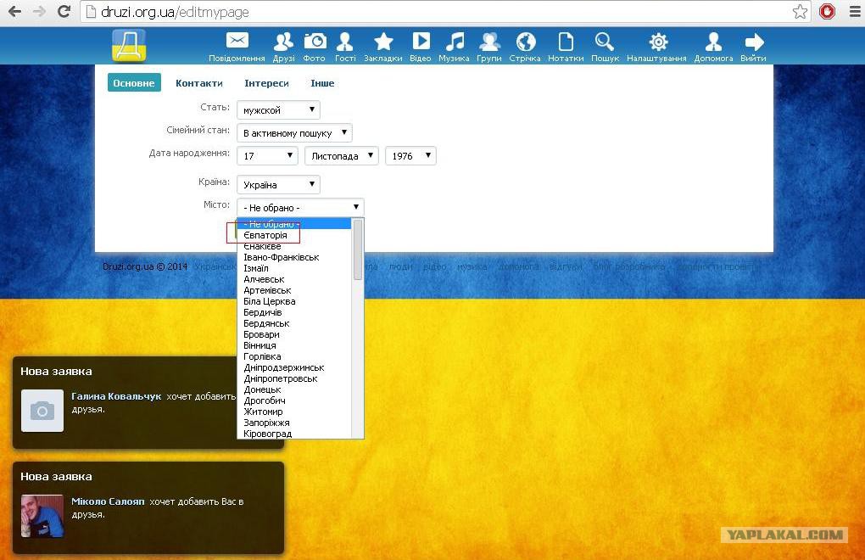Open the Нотатки page icon
This screenshot has width=865, height=560.
566,41
